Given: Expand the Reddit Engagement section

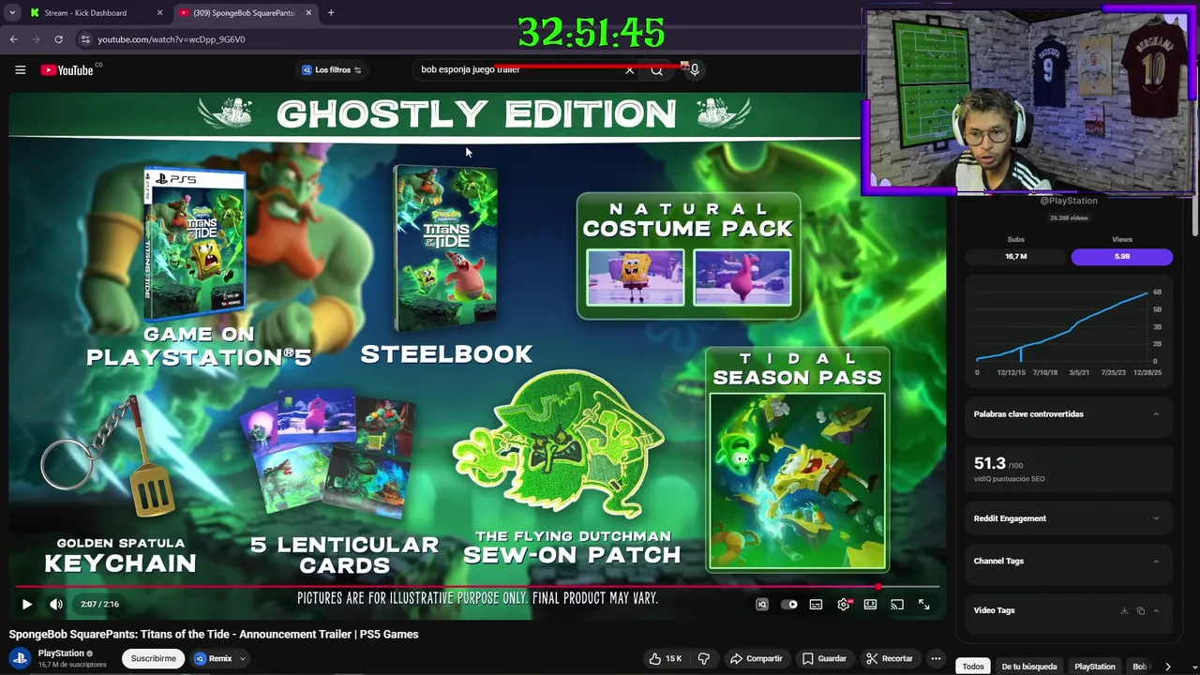Looking at the screenshot, I should (1156, 518).
